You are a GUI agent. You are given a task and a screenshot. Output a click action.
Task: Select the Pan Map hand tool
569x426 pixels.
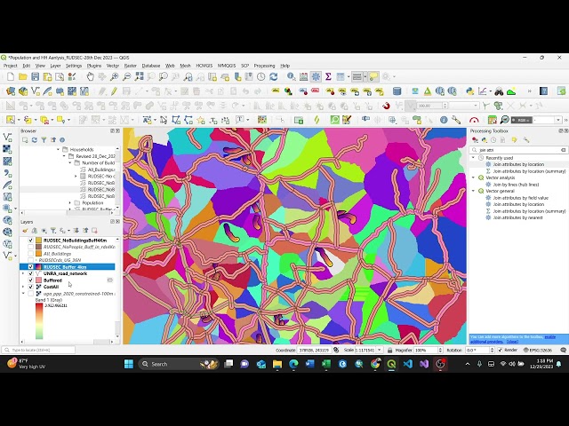tap(91, 77)
